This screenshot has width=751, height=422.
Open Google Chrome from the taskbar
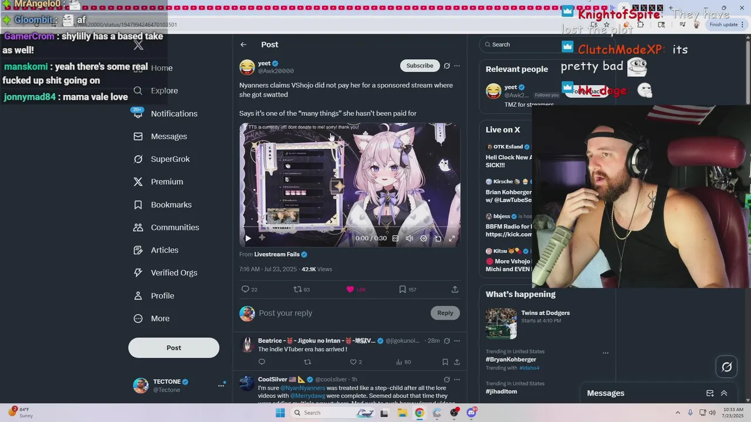pyautogui.click(x=419, y=413)
